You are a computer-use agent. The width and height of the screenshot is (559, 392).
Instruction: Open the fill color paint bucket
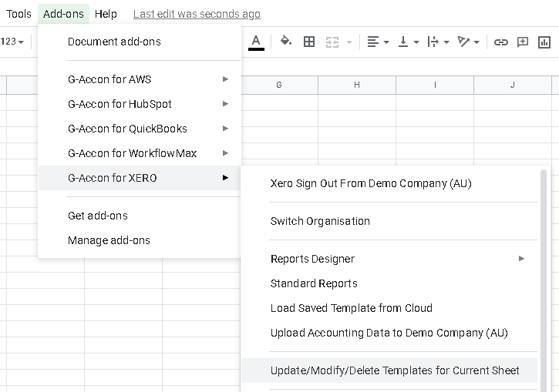point(285,42)
